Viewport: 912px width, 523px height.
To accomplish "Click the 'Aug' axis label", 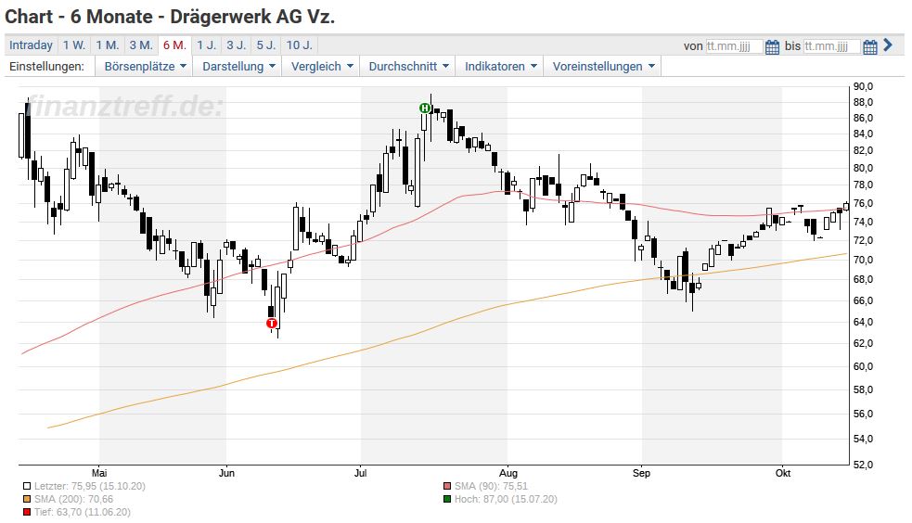I will (x=507, y=473).
